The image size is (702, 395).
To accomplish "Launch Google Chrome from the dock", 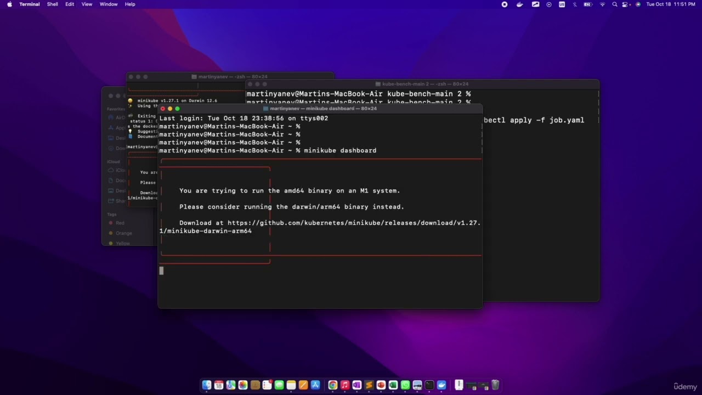I will (333, 385).
